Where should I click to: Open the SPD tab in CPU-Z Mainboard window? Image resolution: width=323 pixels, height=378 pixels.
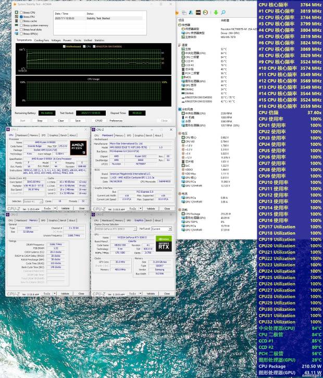point(129,135)
